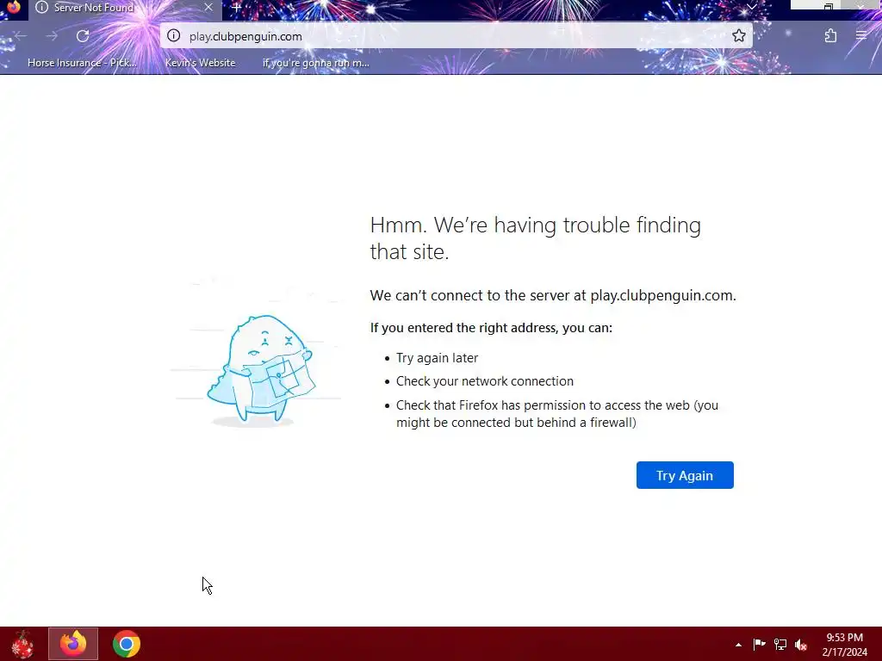
Task: Click the 'Try again later' text
Action: [x=437, y=358]
